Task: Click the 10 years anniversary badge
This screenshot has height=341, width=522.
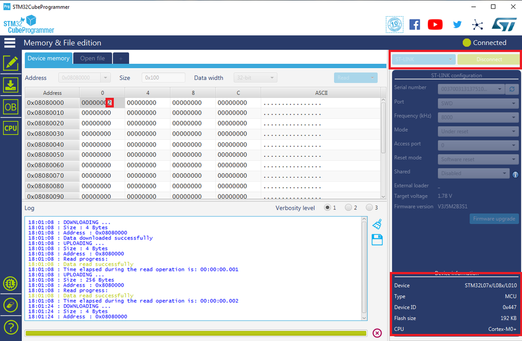Action: [x=395, y=25]
